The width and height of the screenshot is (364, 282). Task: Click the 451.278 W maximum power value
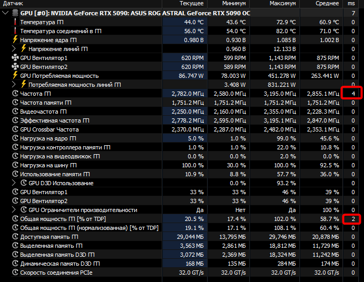click(282, 76)
